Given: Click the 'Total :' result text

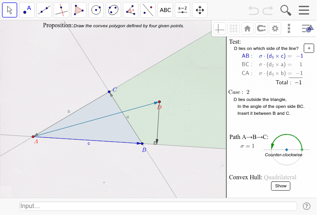Looking at the screenshot, I should pos(289,83).
